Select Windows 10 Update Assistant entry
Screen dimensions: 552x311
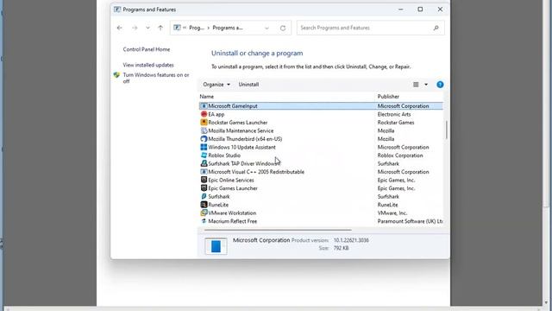(241, 147)
